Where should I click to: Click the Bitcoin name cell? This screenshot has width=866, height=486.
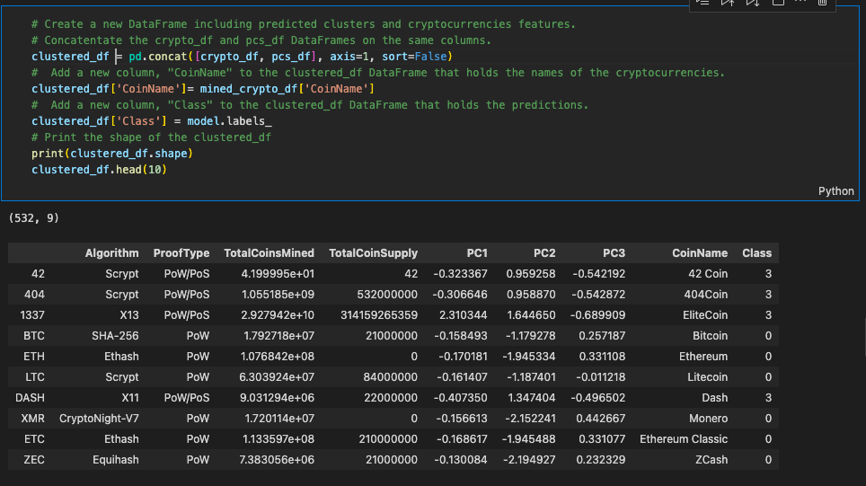pos(711,336)
